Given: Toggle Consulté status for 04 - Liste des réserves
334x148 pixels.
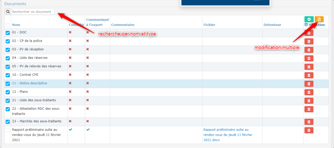Looking at the screenshot, I should tap(70, 58).
